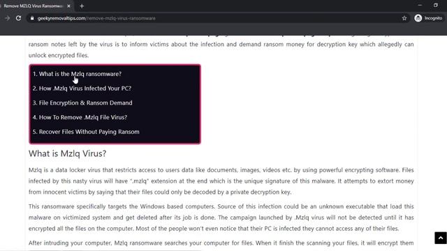The height and width of the screenshot is (251, 447).
Task: Click the paragraph starting 'This ransomware specifically targets'
Action: click(221, 218)
